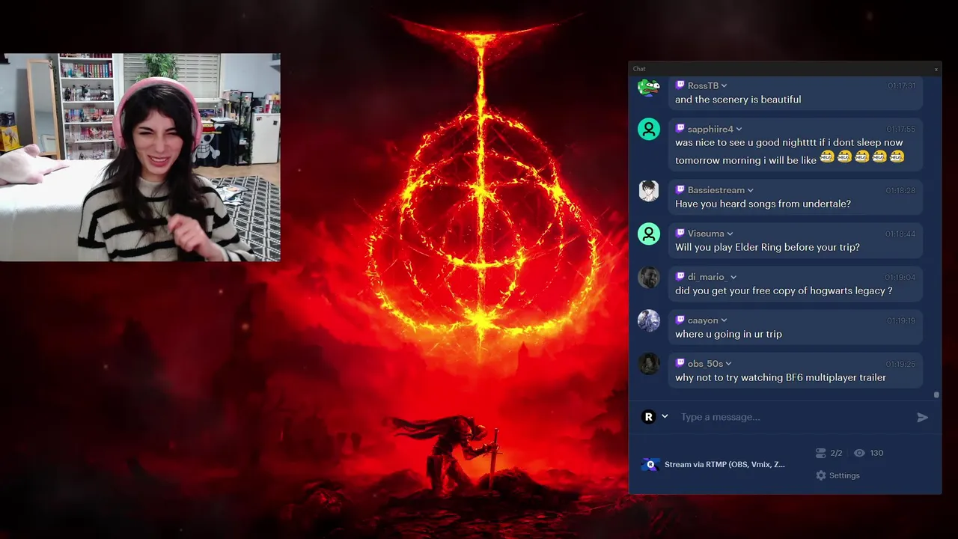Click timestamp 01:17:31
Screen dimensions: 958x539
tap(901, 86)
